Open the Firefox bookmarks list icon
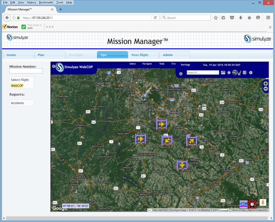The width and height of the screenshot is (275, 222). [223, 18]
